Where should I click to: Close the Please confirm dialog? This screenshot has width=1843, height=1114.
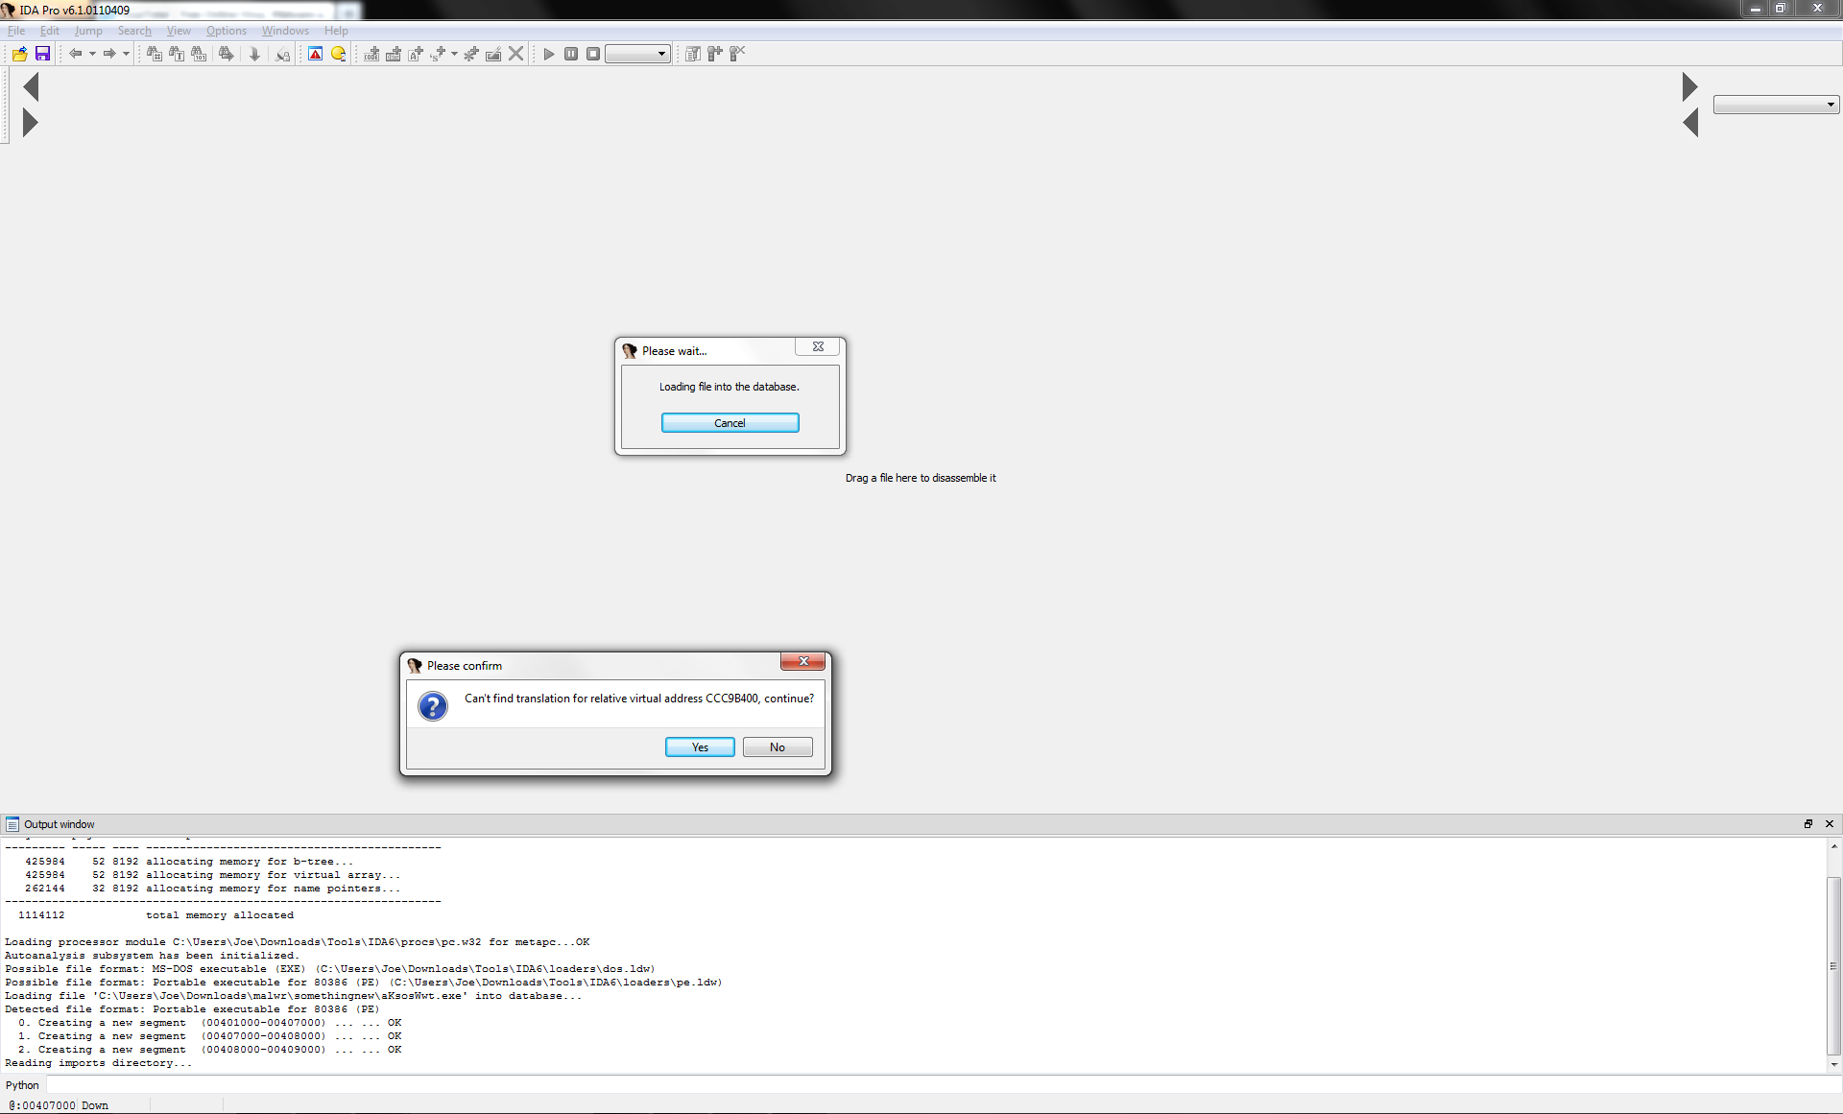803,661
